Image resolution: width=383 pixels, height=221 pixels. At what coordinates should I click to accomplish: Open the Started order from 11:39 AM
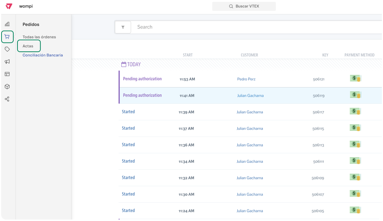coord(128,112)
